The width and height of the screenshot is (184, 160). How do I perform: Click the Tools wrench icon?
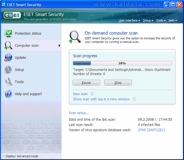pyautogui.click(x=8, y=82)
